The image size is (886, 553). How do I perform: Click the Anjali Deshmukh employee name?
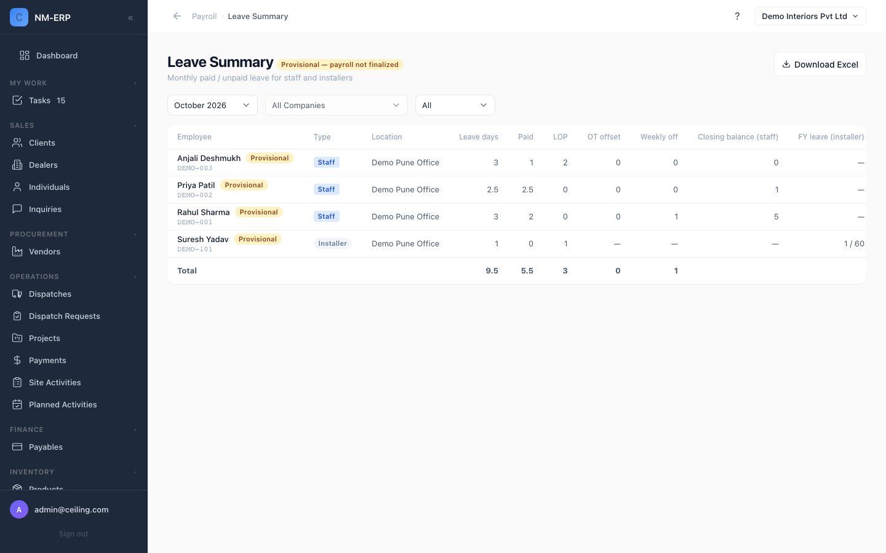pyautogui.click(x=209, y=158)
